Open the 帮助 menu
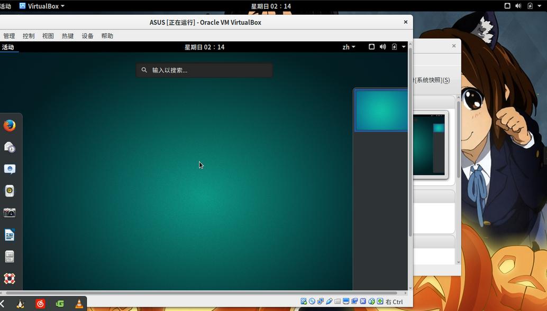547x311 pixels. [x=107, y=36]
